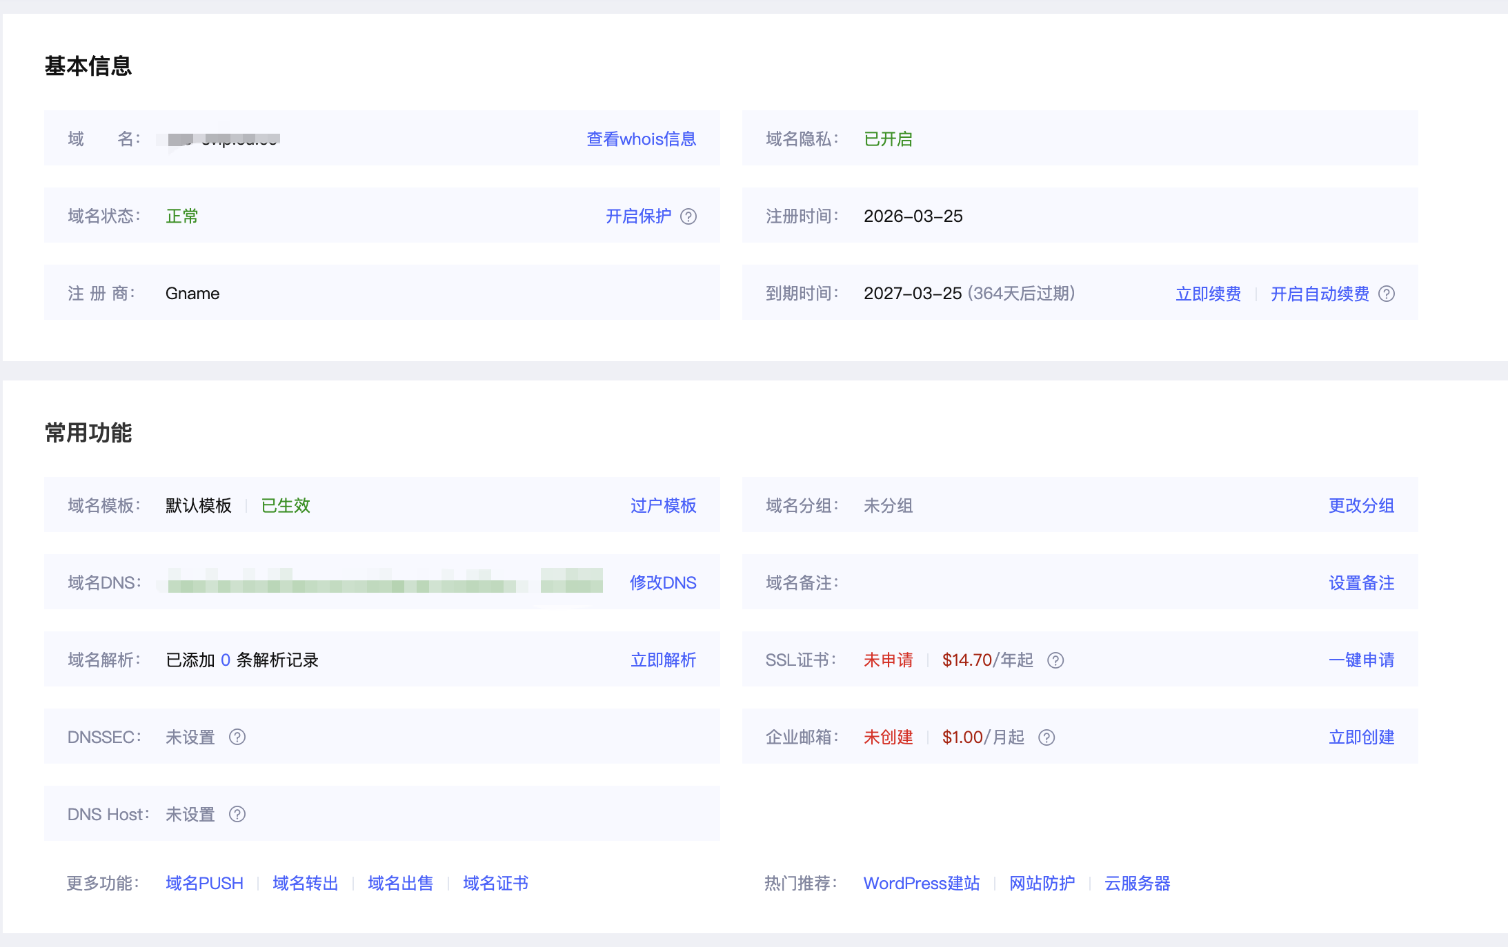The image size is (1508, 947).
Task: Set a domain remark with 设置备注
Action: pos(1360,582)
